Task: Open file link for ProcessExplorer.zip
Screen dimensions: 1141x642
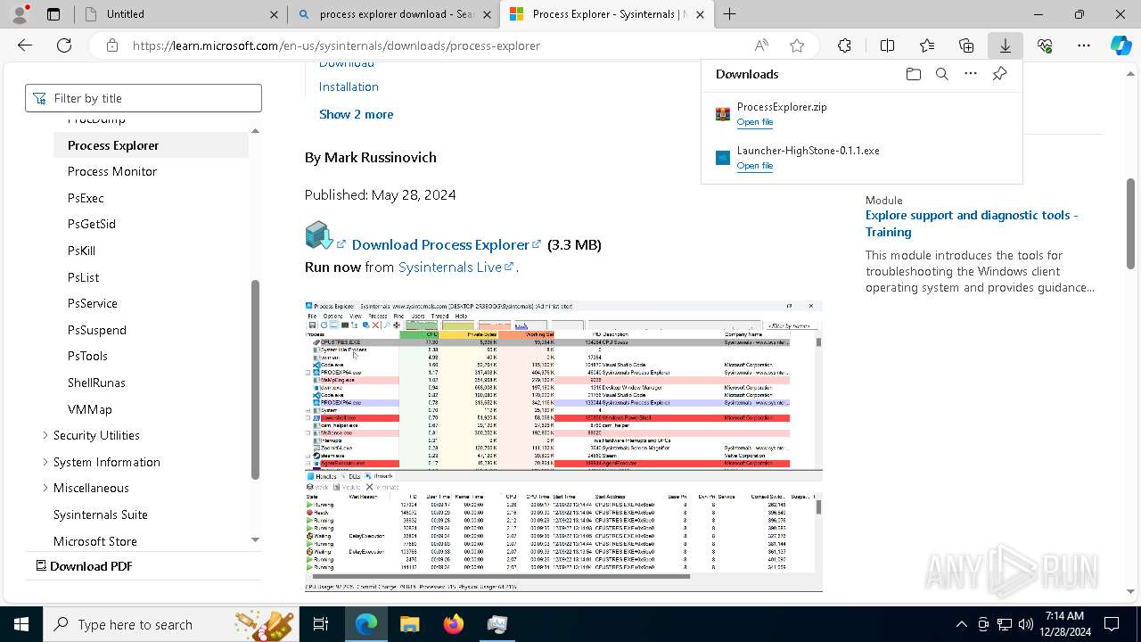Action: click(754, 122)
